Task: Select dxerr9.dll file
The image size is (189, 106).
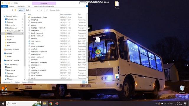Action: point(34,39)
